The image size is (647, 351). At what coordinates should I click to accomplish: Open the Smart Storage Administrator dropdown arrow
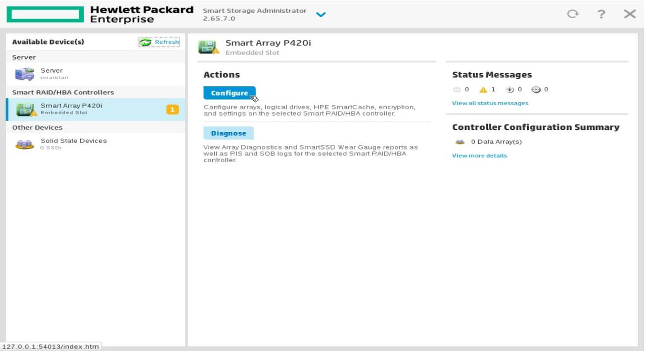point(320,15)
